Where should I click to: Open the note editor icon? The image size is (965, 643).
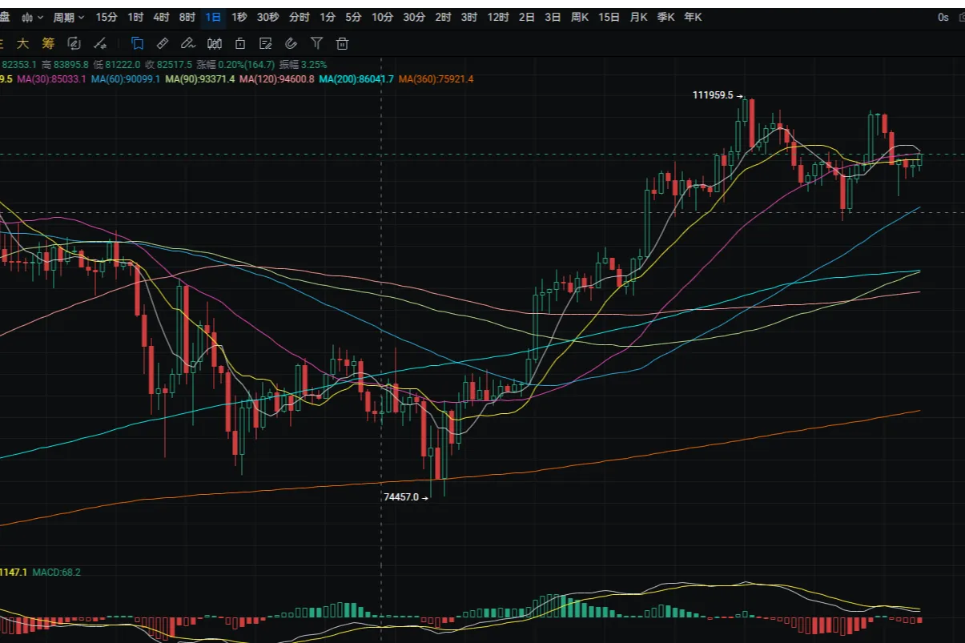[x=266, y=43]
